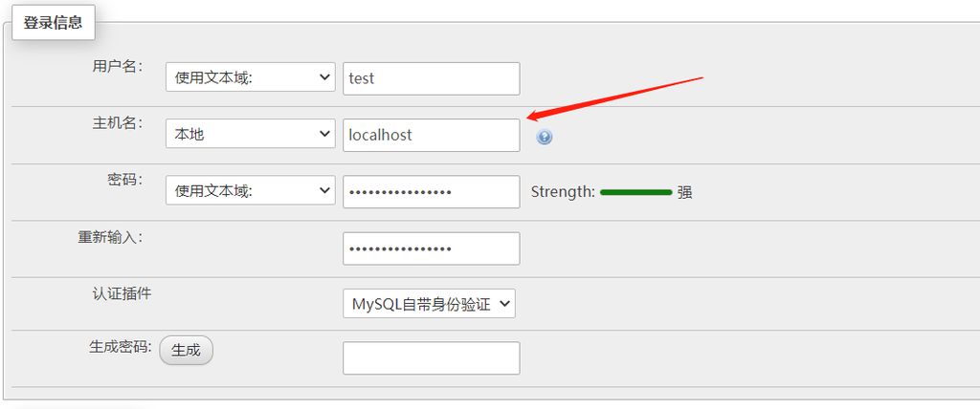Select the 登录信息 section header
The height and width of the screenshot is (409, 980).
click(x=53, y=23)
